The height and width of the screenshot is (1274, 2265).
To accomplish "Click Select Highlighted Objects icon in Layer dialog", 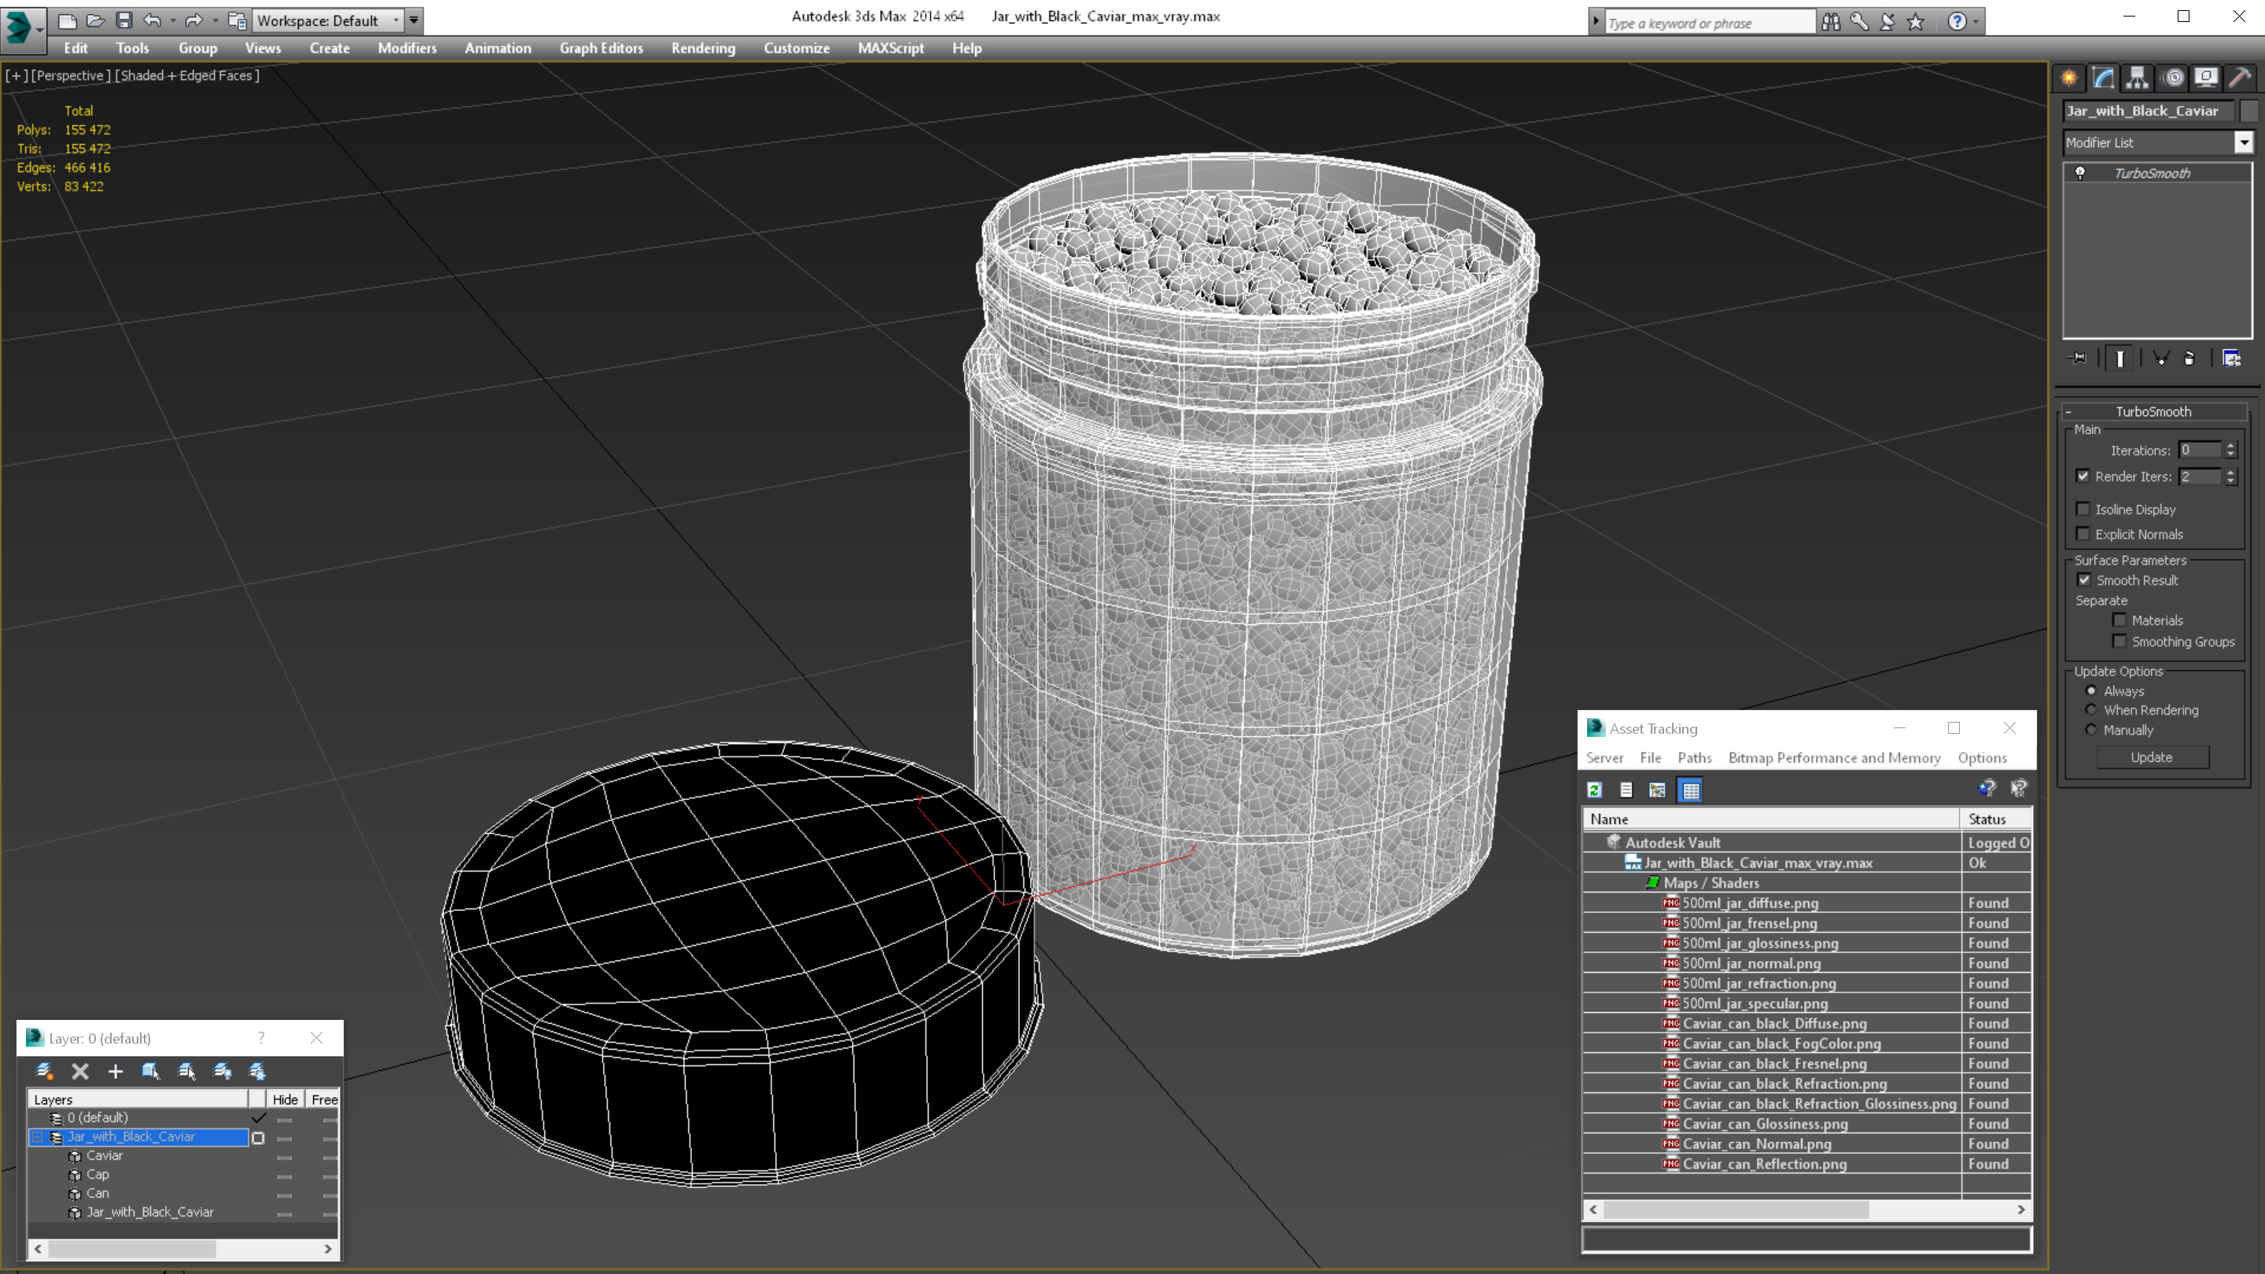I will click(x=150, y=1071).
